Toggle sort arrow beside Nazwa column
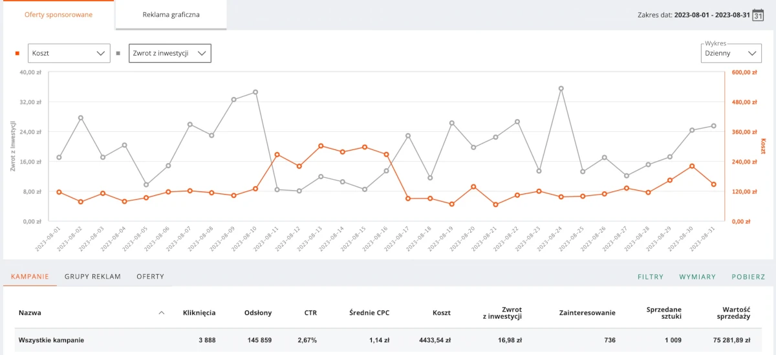The height and width of the screenshot is (355, 776). pos(161,313)
